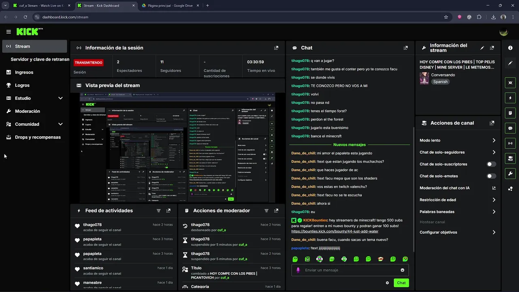Open Servidor y clave de retransmisión
The height and width of the screenshot is (292, 519).
(x=40, y=59)
